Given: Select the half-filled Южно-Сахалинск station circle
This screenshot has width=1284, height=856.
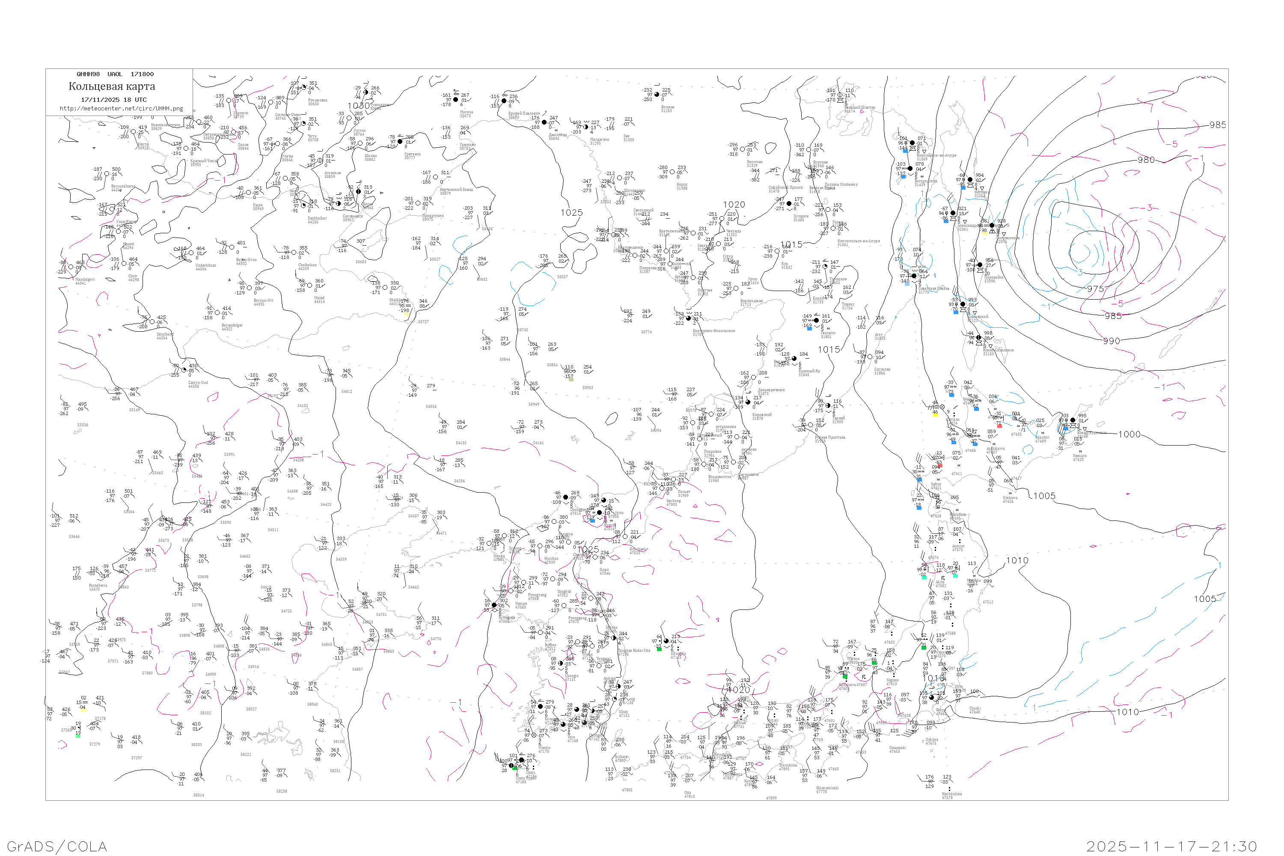Looking at the screenshot, I should (978, 337).
